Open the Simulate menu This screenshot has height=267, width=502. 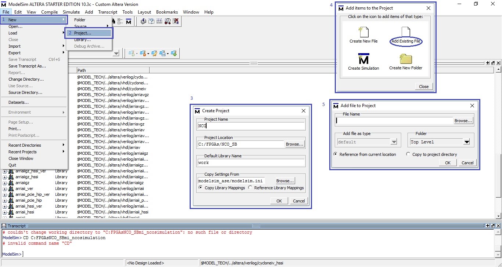coord(71,12)
